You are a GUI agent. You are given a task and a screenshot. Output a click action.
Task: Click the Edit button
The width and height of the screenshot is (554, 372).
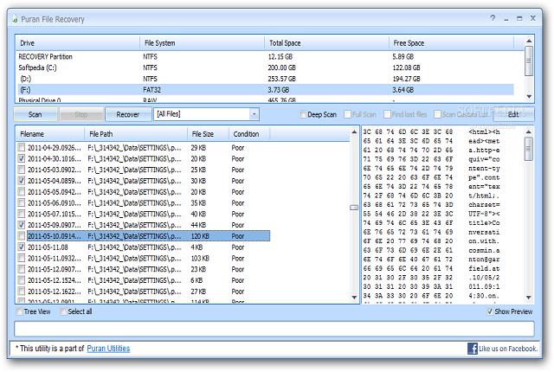(513, 114)
